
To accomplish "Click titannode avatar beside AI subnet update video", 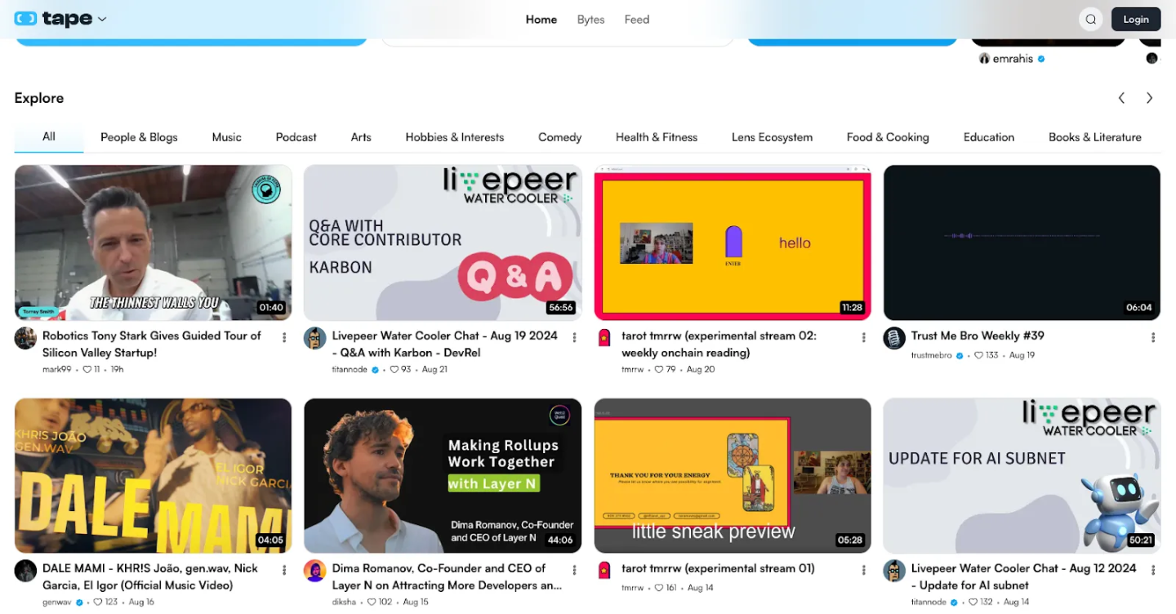I will tap(894, 571).
